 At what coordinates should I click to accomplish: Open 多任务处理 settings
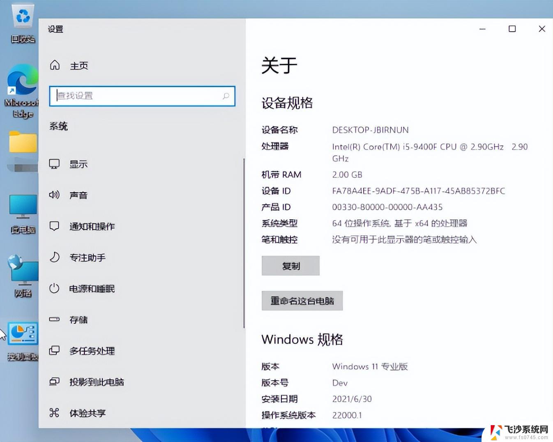[92, 351]
